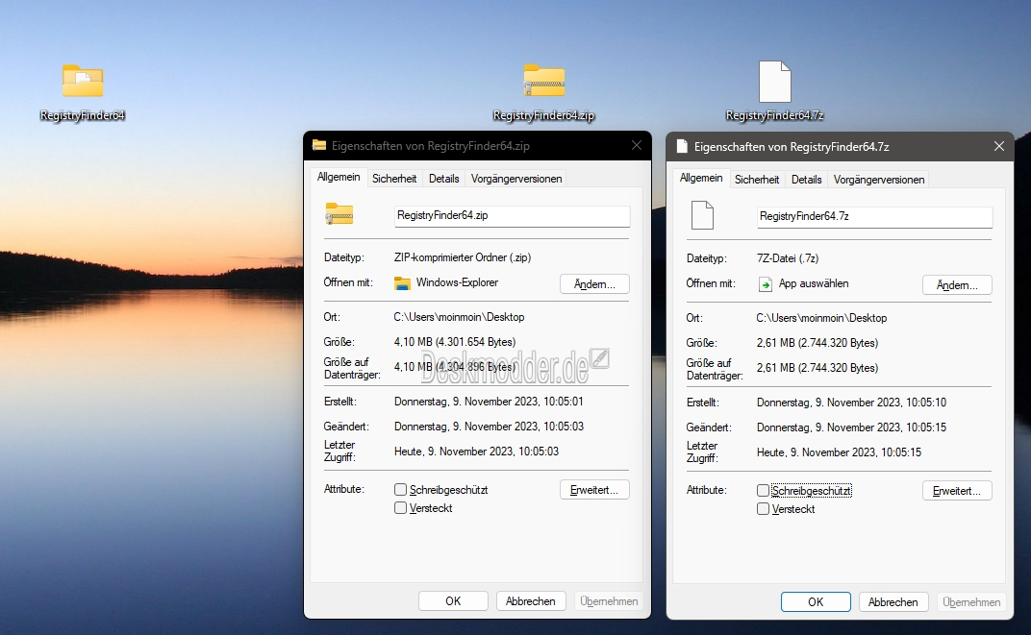Open Erweitert attributes in zip properties
The height and width of the screenshot is (635, 1031).
pos(594,490)
